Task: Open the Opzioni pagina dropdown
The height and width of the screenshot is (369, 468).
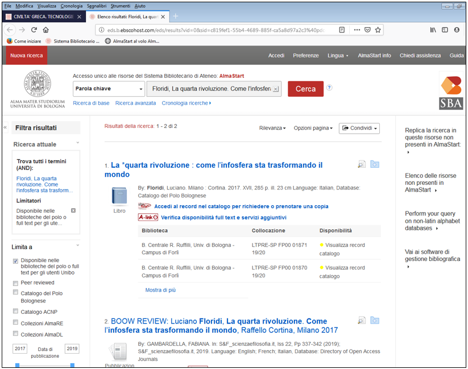Action: (x=313, y=128)
